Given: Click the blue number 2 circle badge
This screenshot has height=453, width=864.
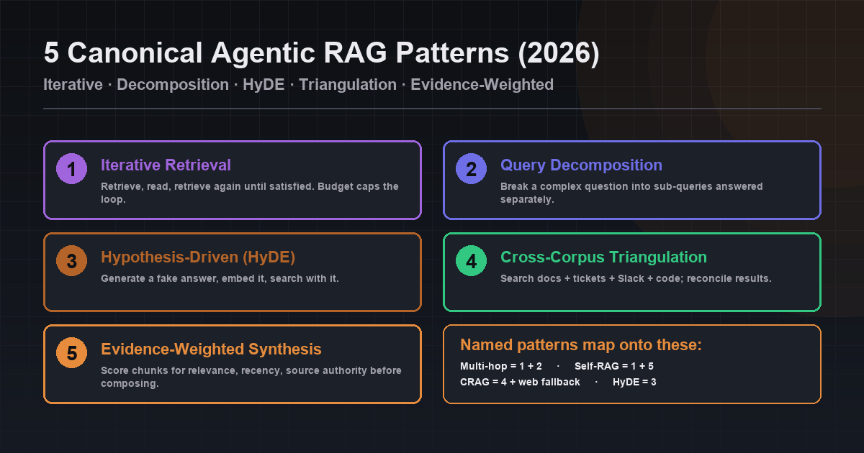Looking at the screenshot, I should (x=471, y=169).
